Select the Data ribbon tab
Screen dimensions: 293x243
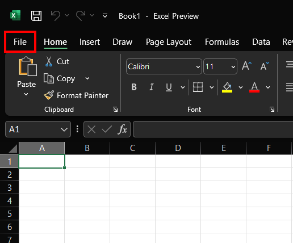click(261, 42)
